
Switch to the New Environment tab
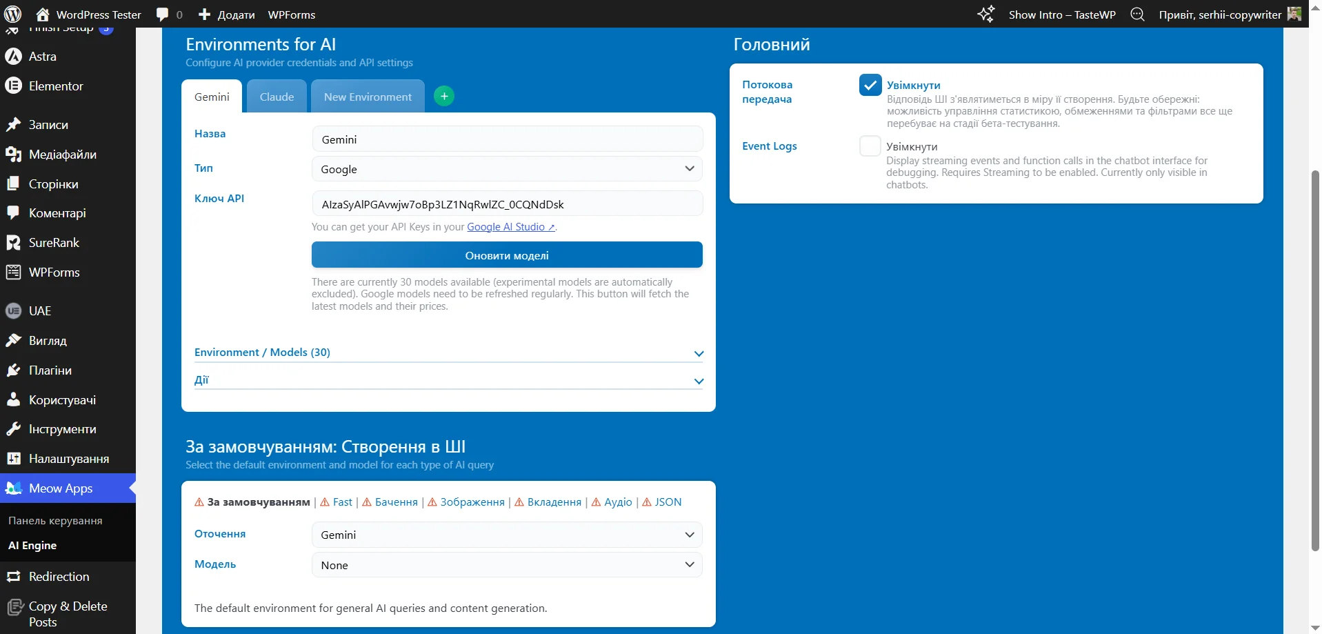tap(367, 96)
